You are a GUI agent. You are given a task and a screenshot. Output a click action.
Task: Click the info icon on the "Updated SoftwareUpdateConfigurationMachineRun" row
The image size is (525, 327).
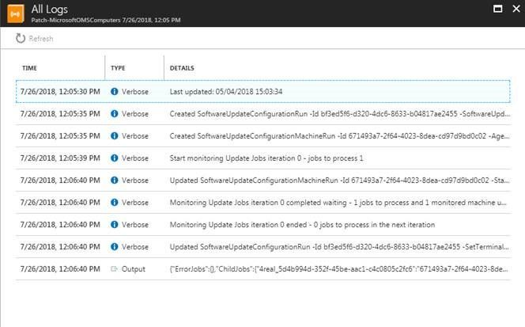tap(115, 181)
